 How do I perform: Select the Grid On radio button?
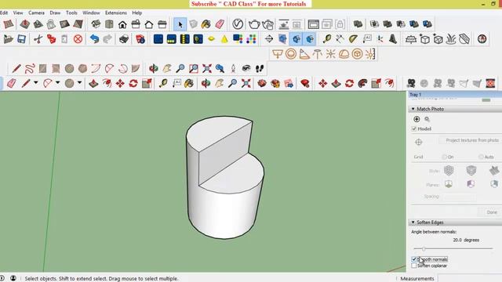(444, 157)
